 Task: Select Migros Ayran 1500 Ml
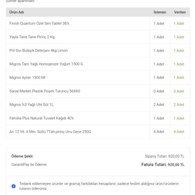[27, 77]
